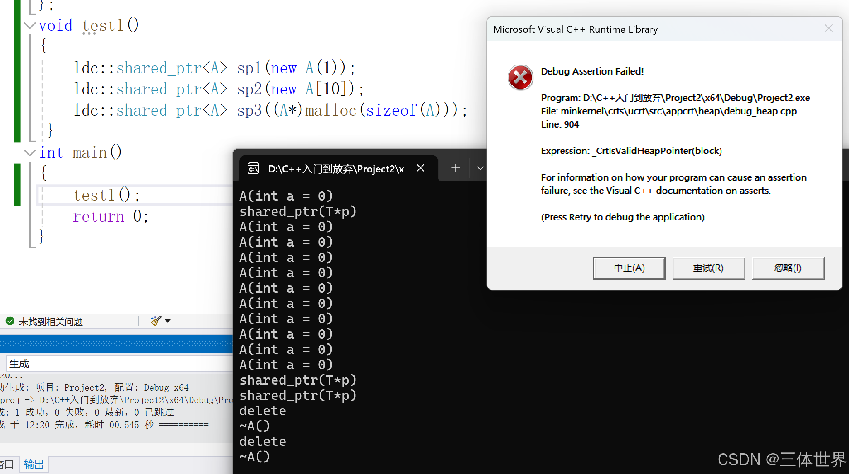Image resolution: width=849 pixels, height=474 pixels.
Task: Open the terminal profile dropdown chevron
Action: [x=480, y=168]
